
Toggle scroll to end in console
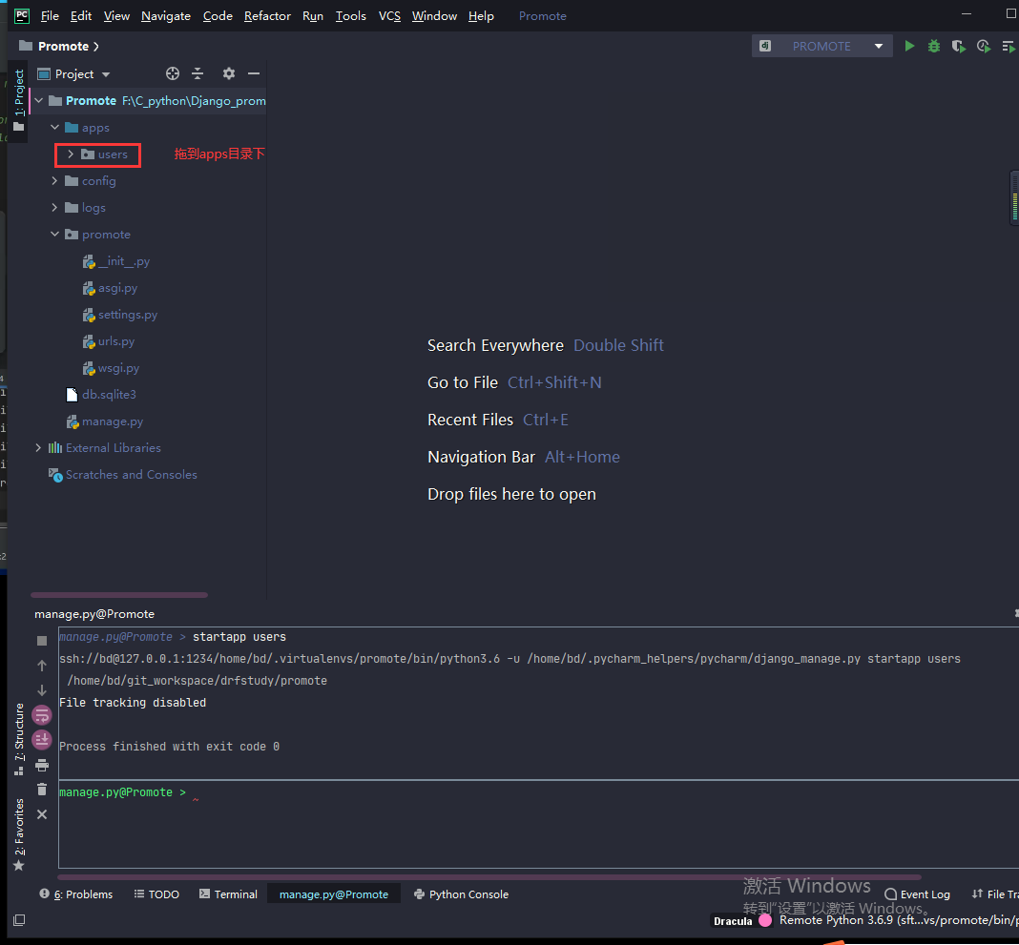pos(42,739)
